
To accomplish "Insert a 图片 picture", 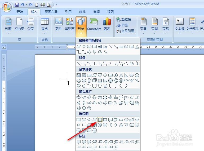I will click(x=59, y=24).
